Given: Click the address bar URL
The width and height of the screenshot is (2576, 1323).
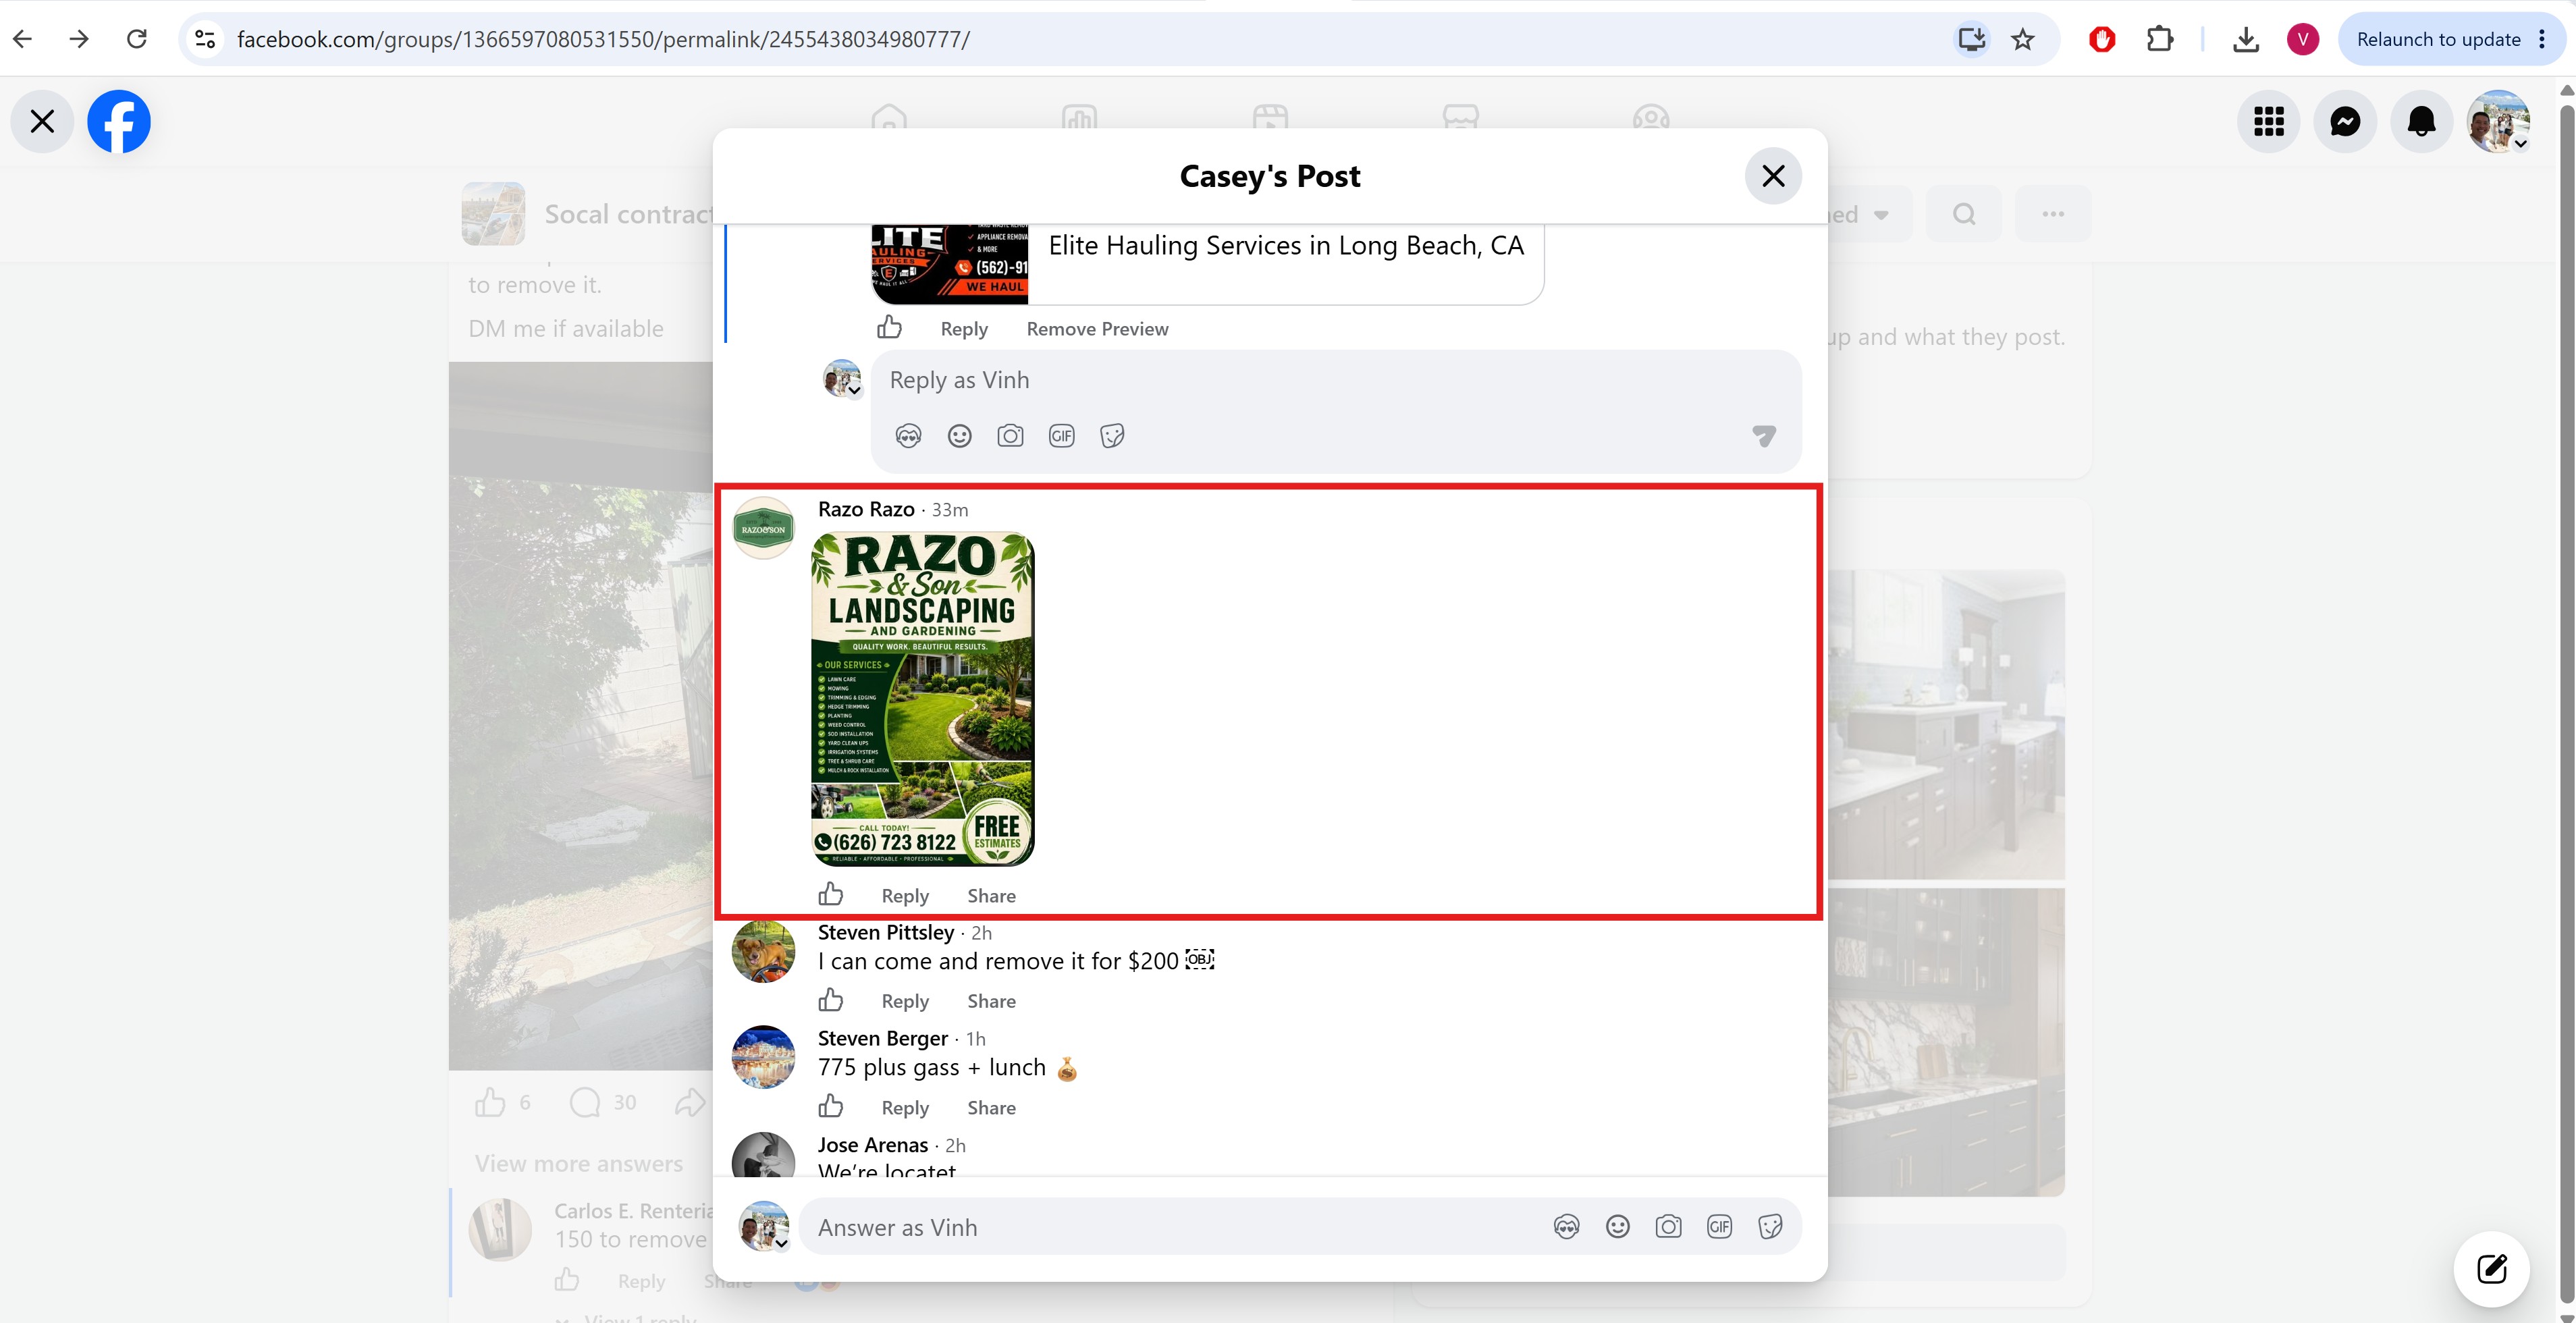Looking at the screenshot, I should pyautogui.click(x=603, y=39).
